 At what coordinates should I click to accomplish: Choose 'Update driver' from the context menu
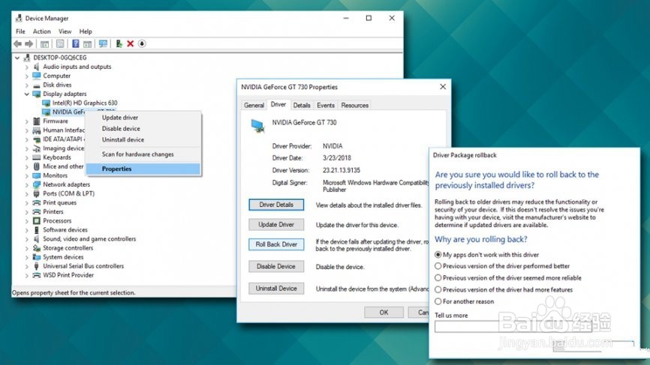click(x=143, y=118)
